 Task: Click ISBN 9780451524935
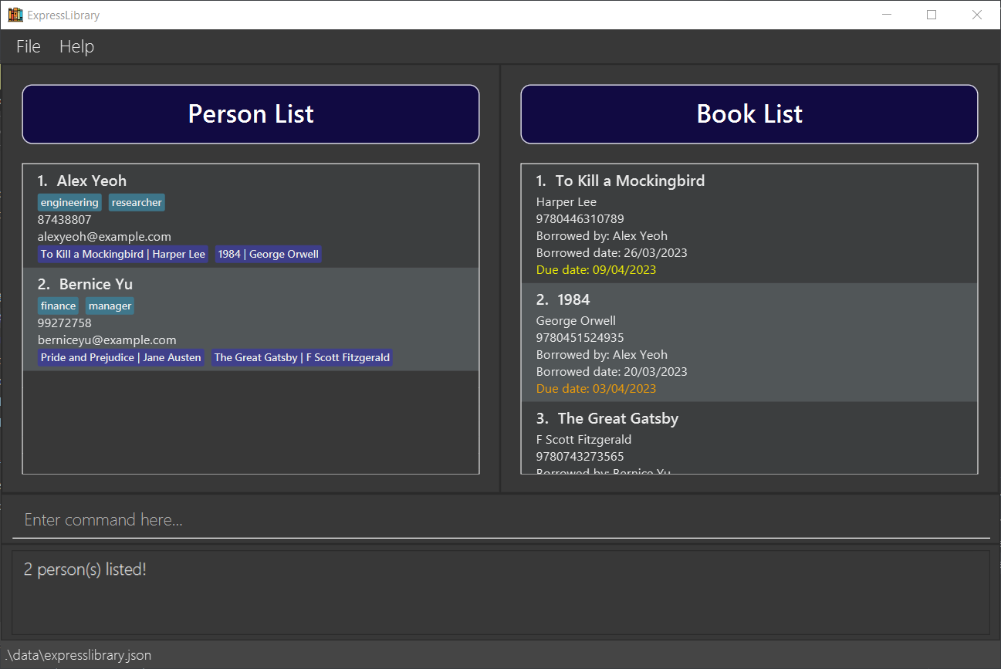(580, 338)
